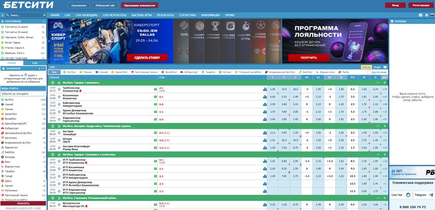The width and height of the screenshot is (435, 210).
Task: Star the Иллертиссен – Ингольштадт 04 match
Action: coord(59,205)
